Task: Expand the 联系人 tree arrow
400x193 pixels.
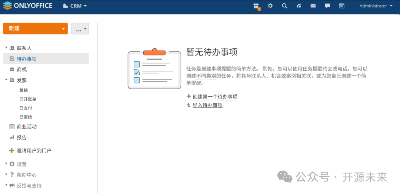Action: pyautogui.click(x=6, y=48)
